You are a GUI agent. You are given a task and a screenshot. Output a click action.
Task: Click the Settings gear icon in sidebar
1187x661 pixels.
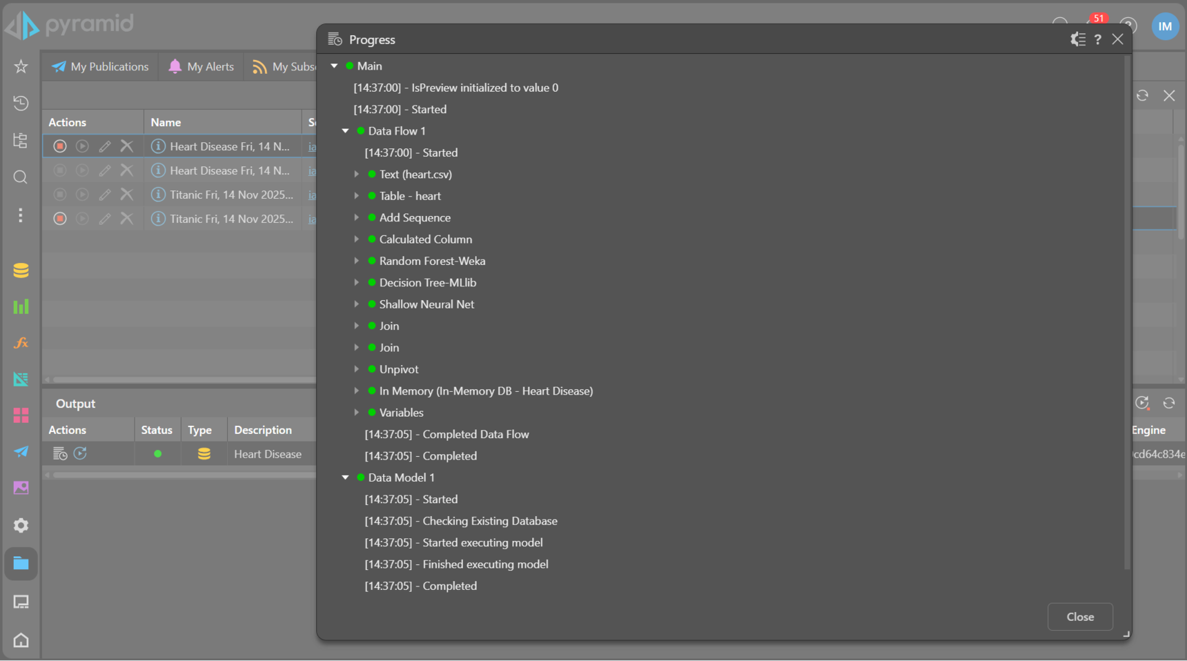(x=21, y=526)
